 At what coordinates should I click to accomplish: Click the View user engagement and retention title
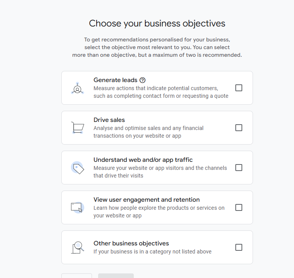coord(146,200)
